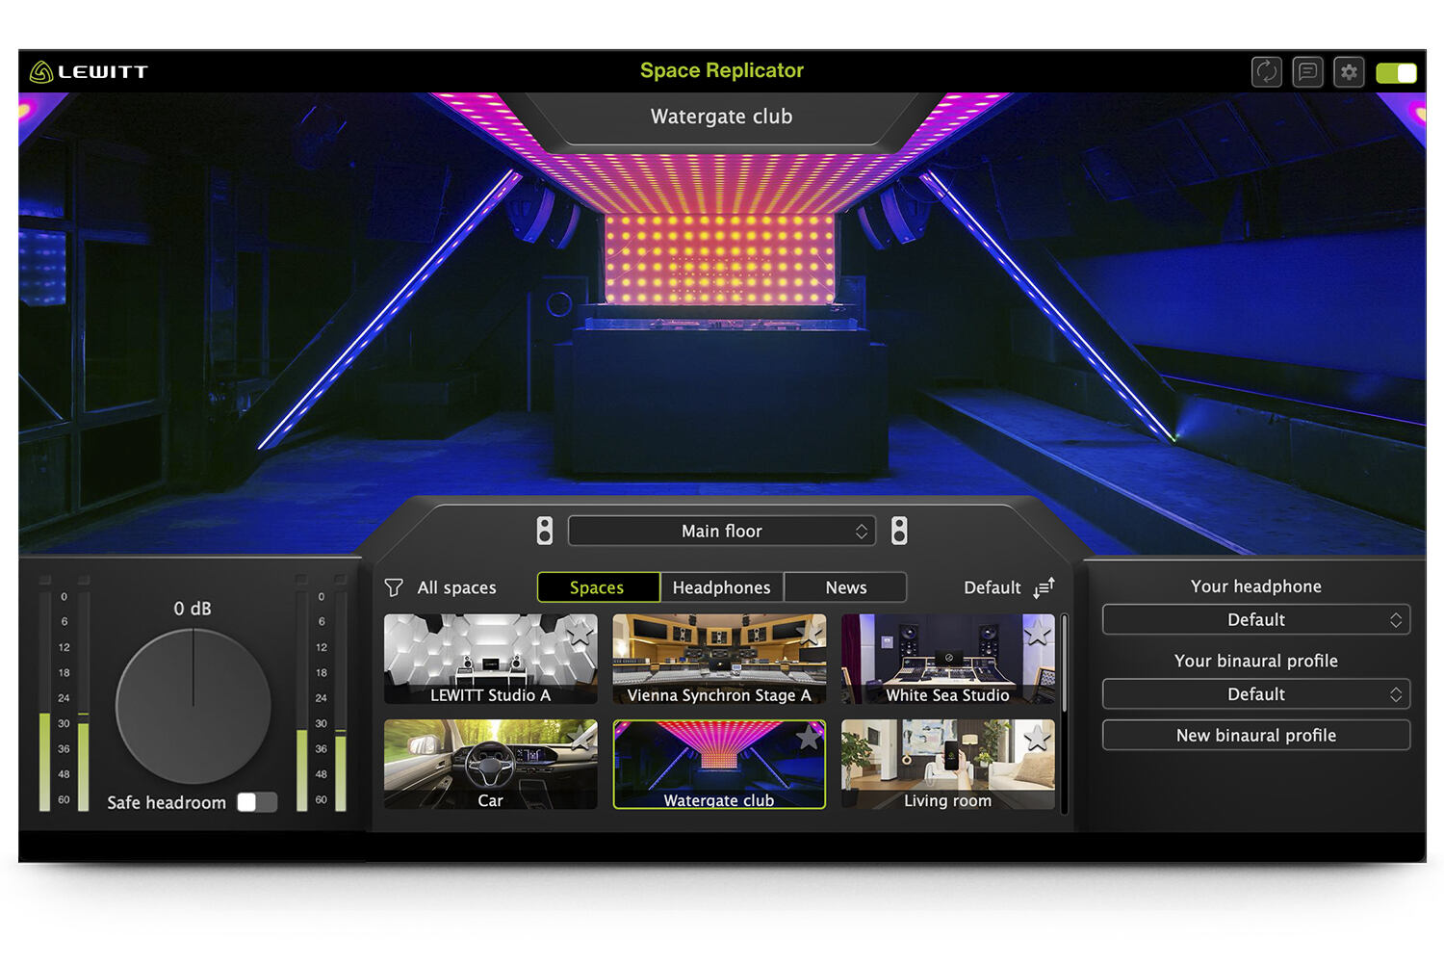
Task: Click the filter funnel icon
Action: pyautogui.click(x=394, y=587)
